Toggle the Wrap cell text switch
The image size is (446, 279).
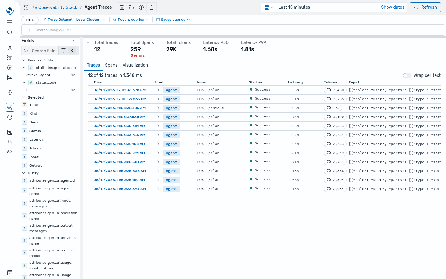pyautogui.click(x=407, y=76)
